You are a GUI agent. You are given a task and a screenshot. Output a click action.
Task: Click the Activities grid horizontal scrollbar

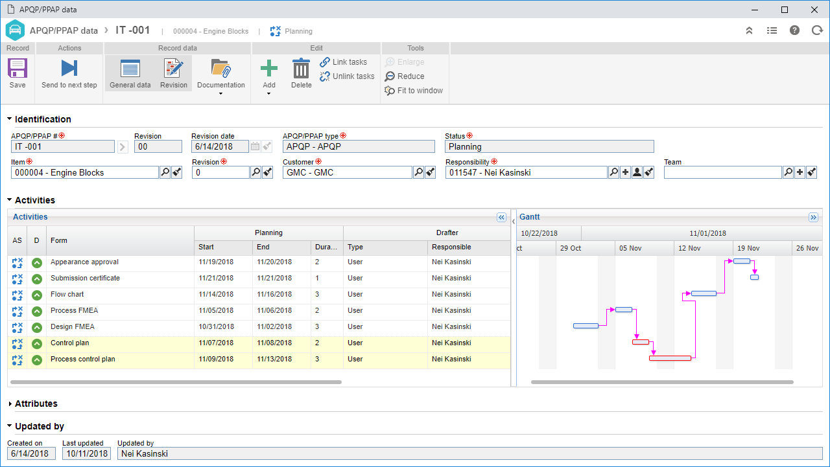pos(176,382)
